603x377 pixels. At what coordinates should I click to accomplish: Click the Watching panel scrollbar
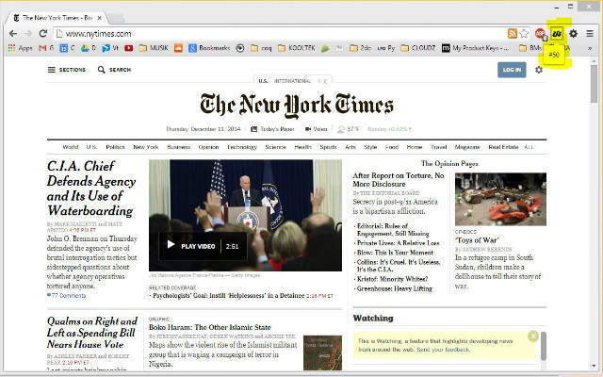point(544,346)
